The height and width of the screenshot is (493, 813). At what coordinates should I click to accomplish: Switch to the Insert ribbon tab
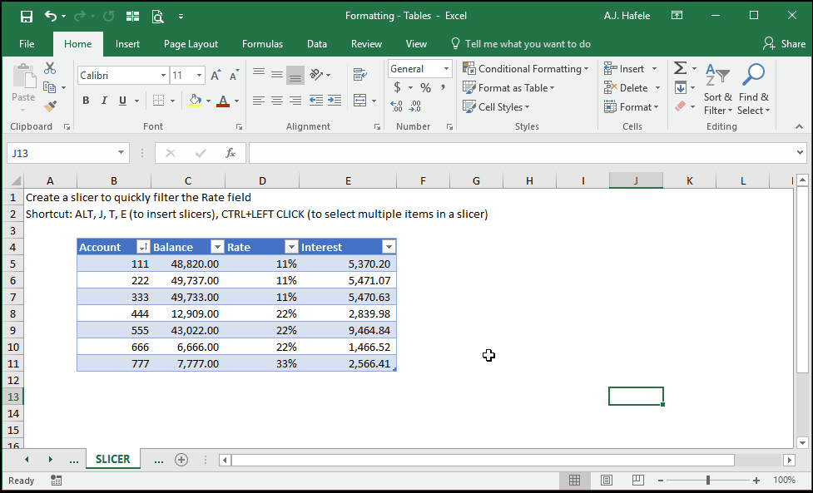(x=127, y=44)
